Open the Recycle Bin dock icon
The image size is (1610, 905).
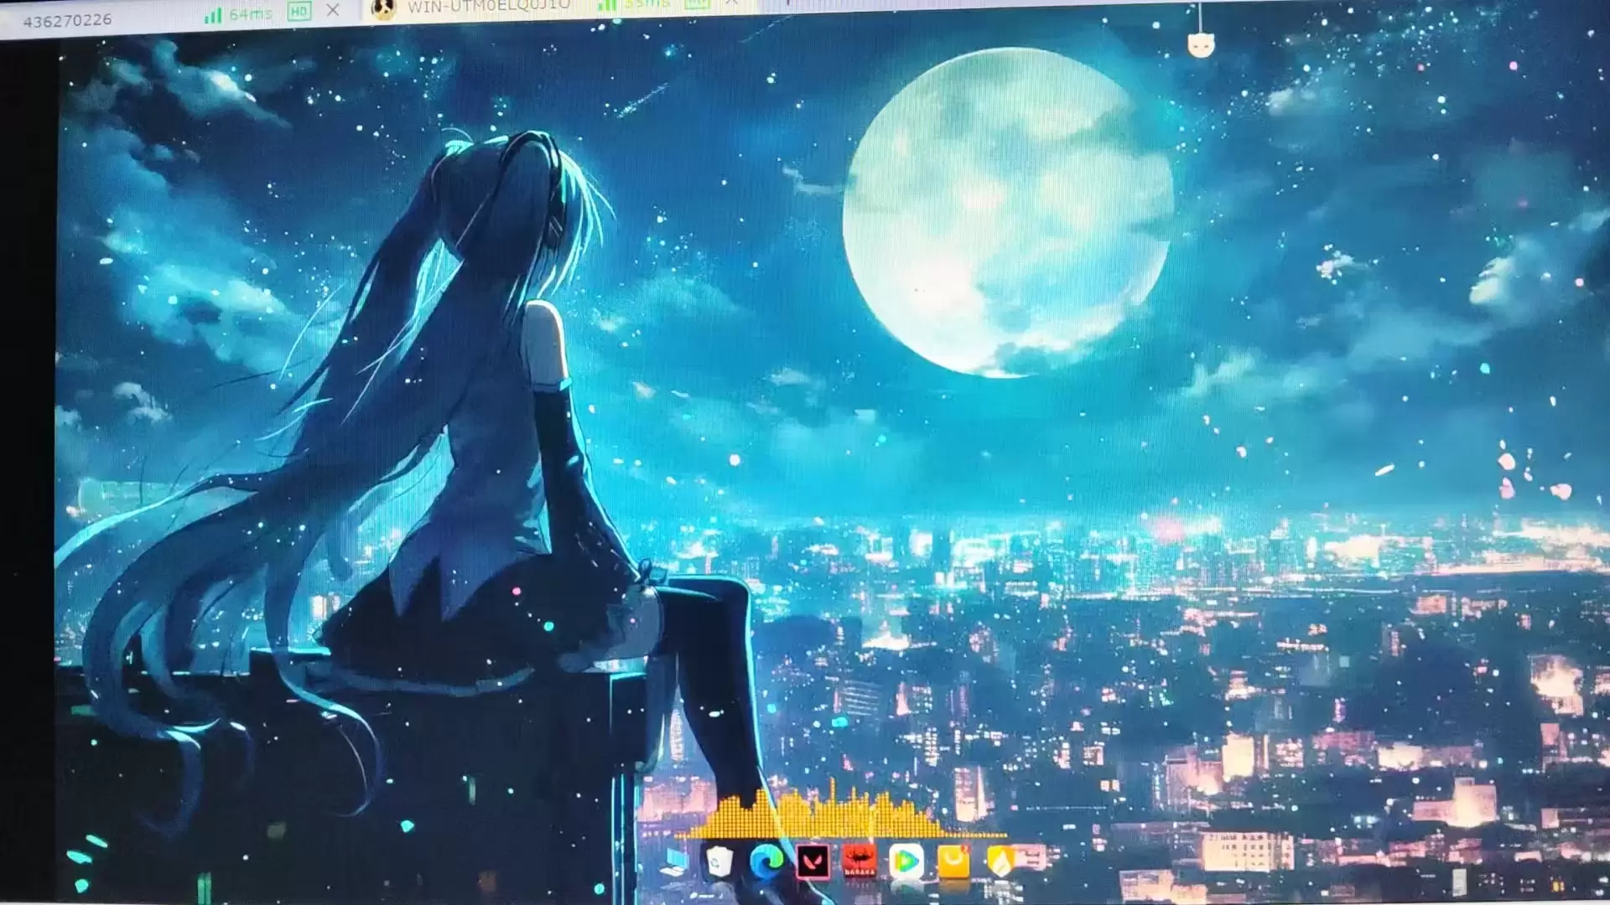click(719, 861)
